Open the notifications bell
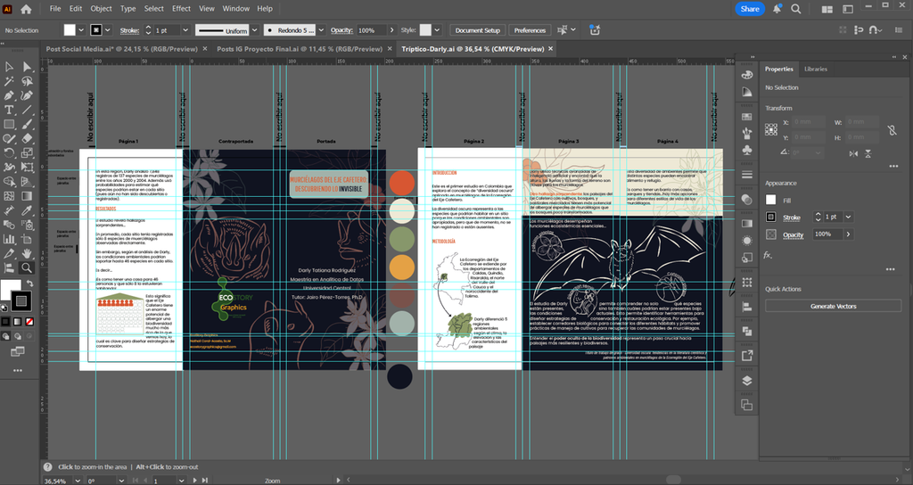 pos(777,9)
